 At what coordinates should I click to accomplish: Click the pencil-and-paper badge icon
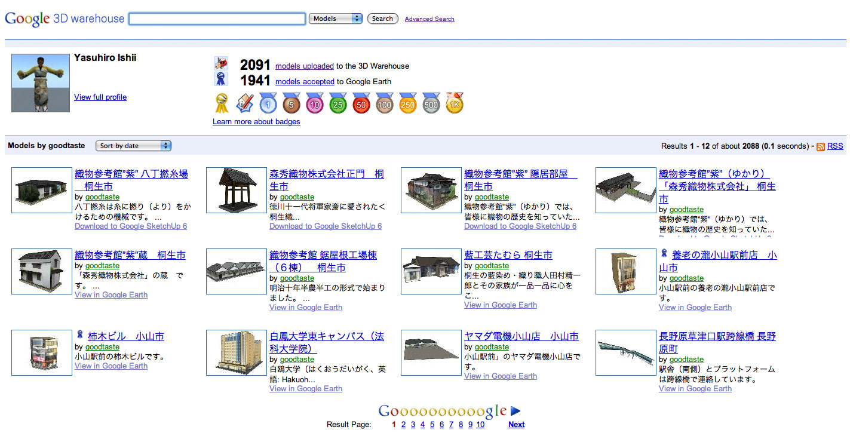pyautogui.click(x=244, y=103)
